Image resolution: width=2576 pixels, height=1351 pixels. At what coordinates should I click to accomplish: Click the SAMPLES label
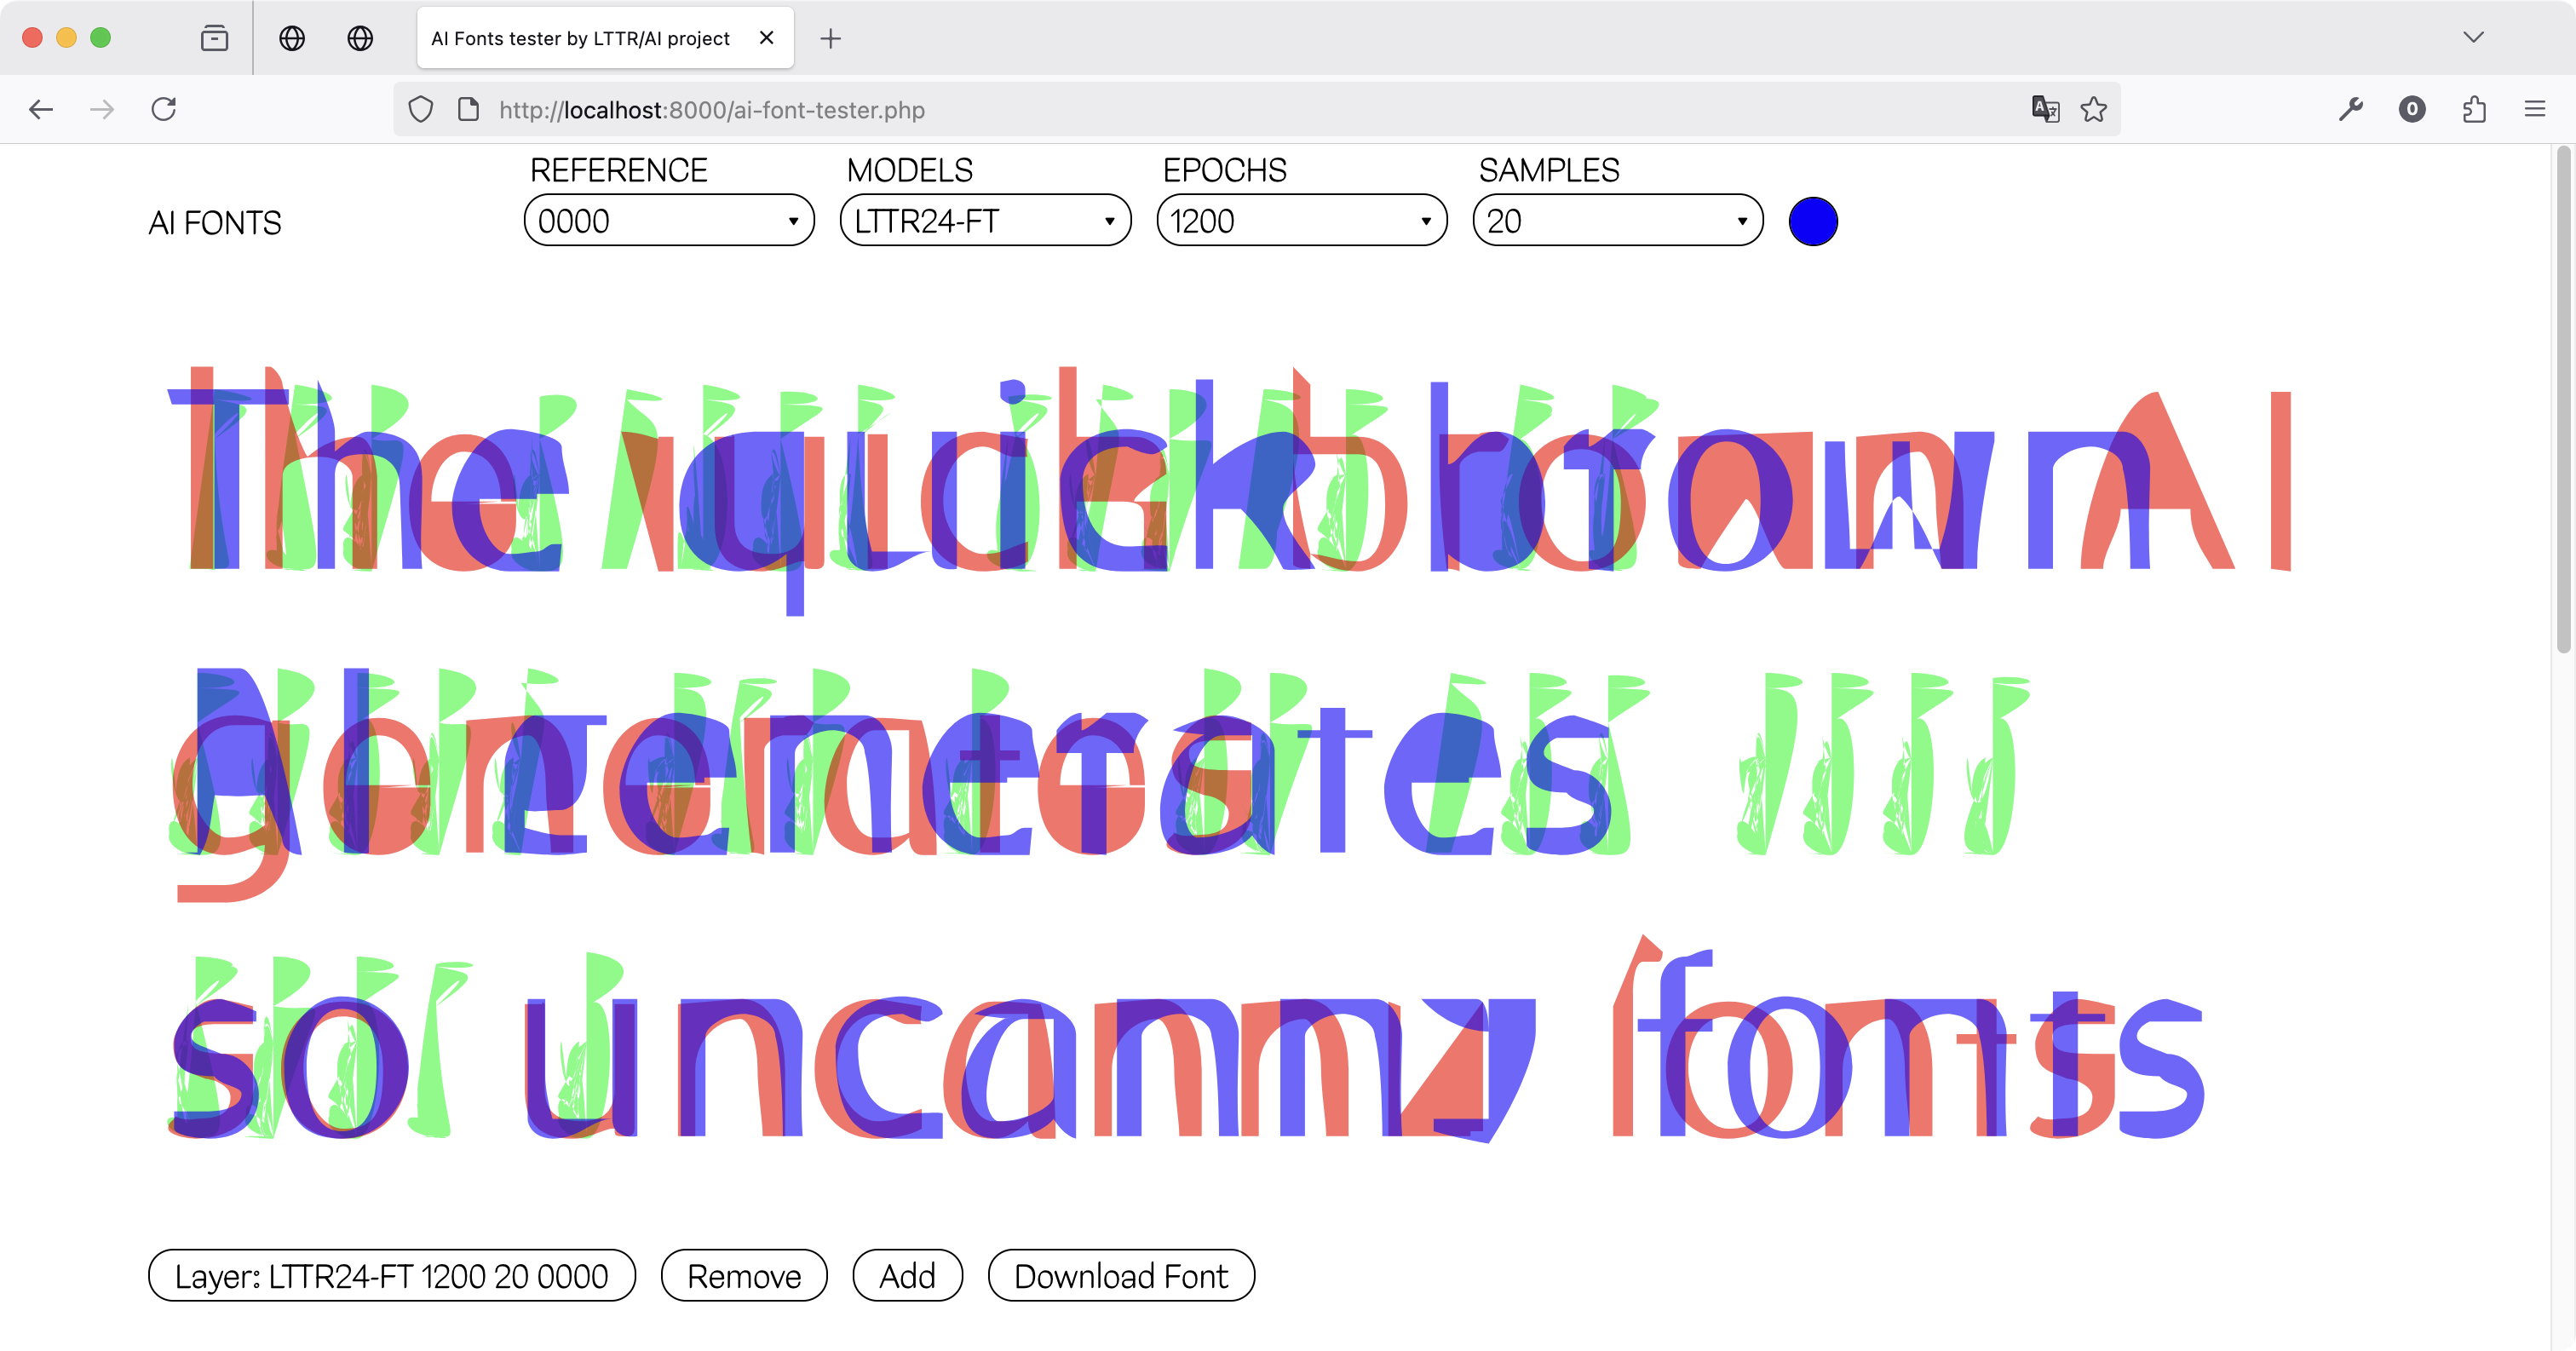(1548, 170)
